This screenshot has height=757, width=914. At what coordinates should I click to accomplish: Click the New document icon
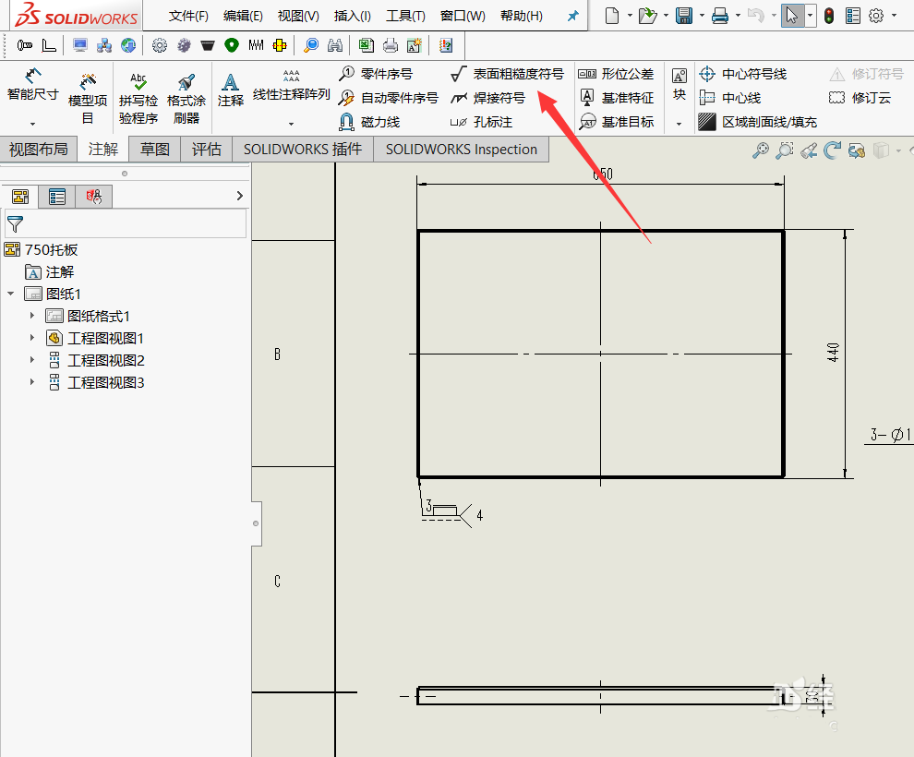611,16
